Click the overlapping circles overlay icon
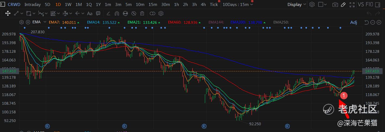The image size is (385, 132). coord(153,13)
